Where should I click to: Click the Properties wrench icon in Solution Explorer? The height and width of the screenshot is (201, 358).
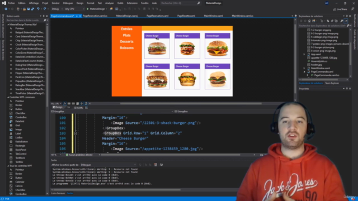(342, 21)
